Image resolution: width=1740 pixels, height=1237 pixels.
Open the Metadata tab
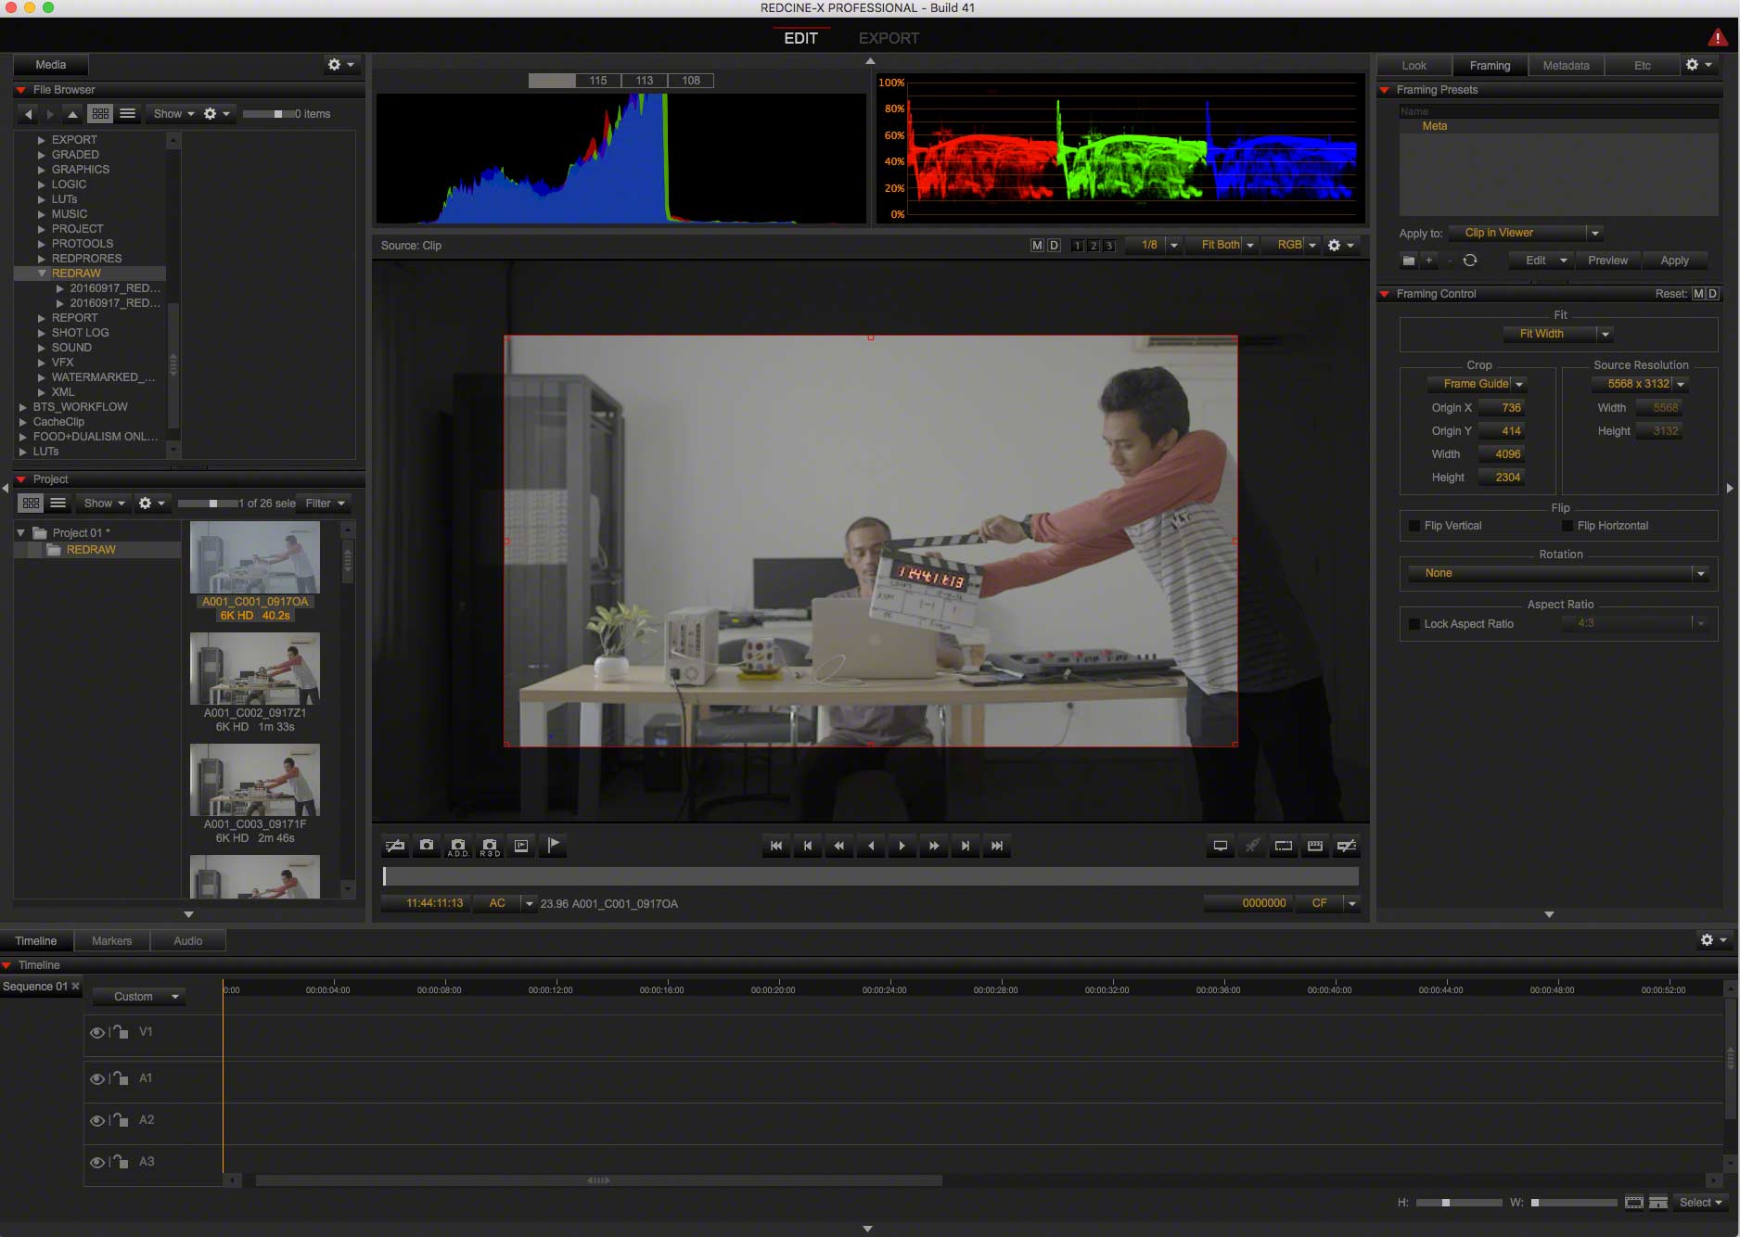pyautogui.click(x=1566, y=66)
